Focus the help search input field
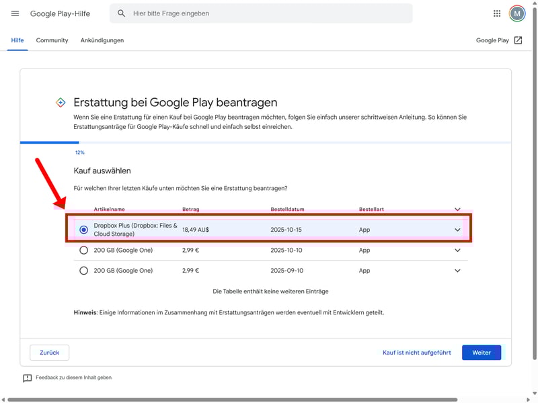The height and width of the screenshot is (403, 538). tap(269, 13)
